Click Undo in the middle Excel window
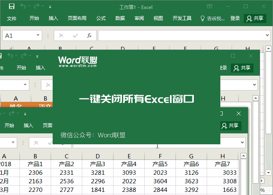This screenshot has height=195, width=273. (10, 56)
